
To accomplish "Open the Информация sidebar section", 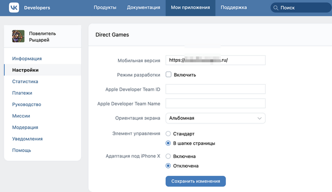I will tap(27, 59).
